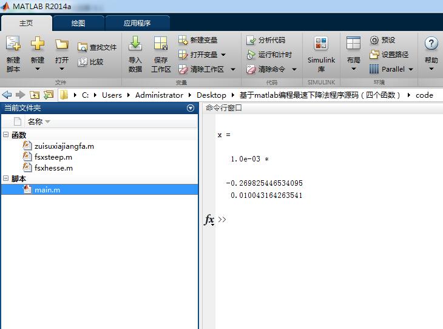Viewport: 443px width, 329px height.
Task: Click Set Path (设置路径)
Action: coord(389,55)
